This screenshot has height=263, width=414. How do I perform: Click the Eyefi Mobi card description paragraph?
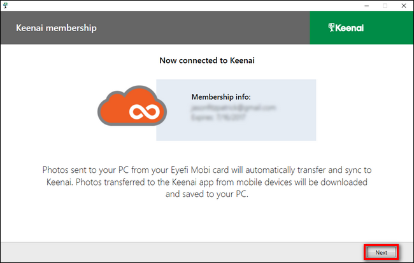pyautogui.click(x=207, y=182)
